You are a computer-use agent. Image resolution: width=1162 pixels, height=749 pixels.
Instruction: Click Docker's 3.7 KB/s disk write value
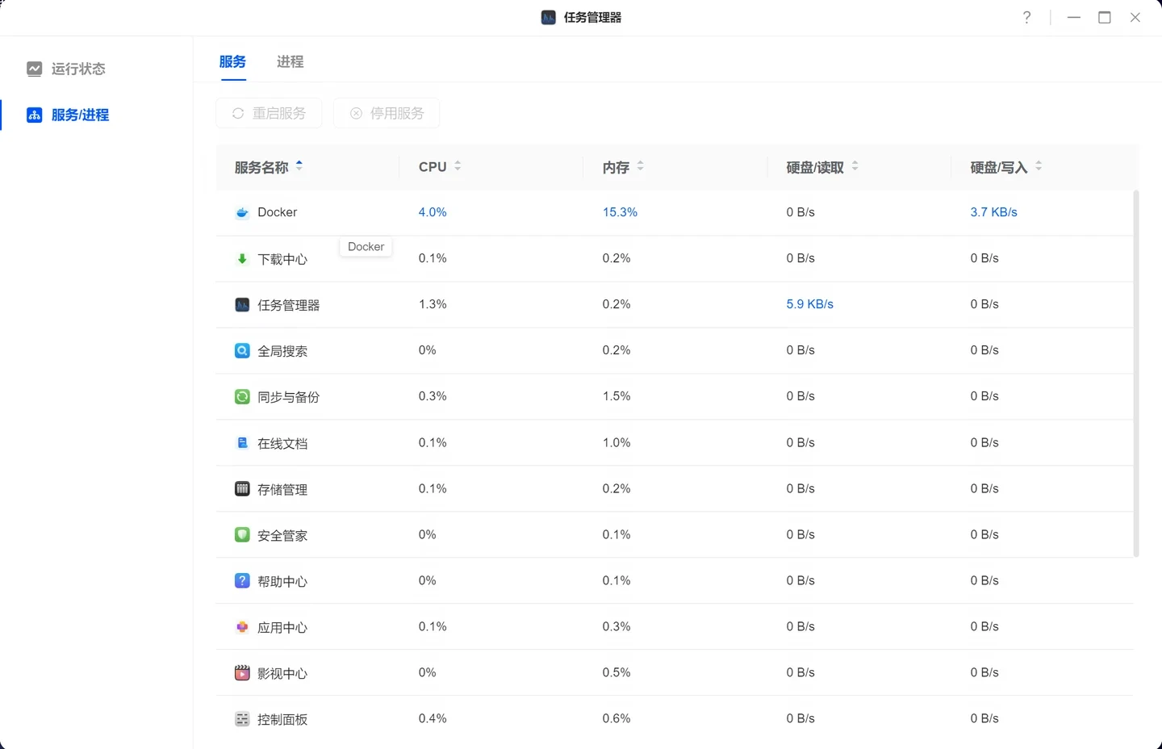coord(993,212)
